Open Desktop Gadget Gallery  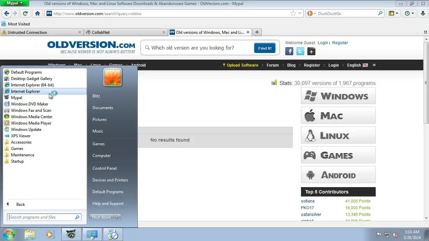point(45,79)
